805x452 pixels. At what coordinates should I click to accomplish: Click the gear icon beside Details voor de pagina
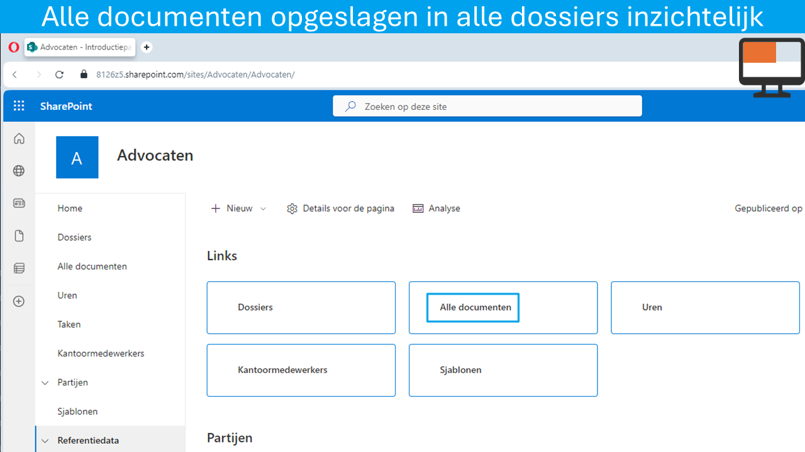pos(292,208)
